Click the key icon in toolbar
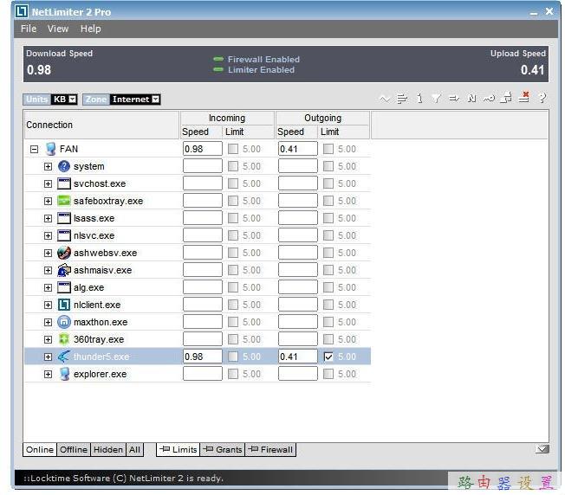The width and height of the screenshot is (565, 495). click(x=490, y=99)
